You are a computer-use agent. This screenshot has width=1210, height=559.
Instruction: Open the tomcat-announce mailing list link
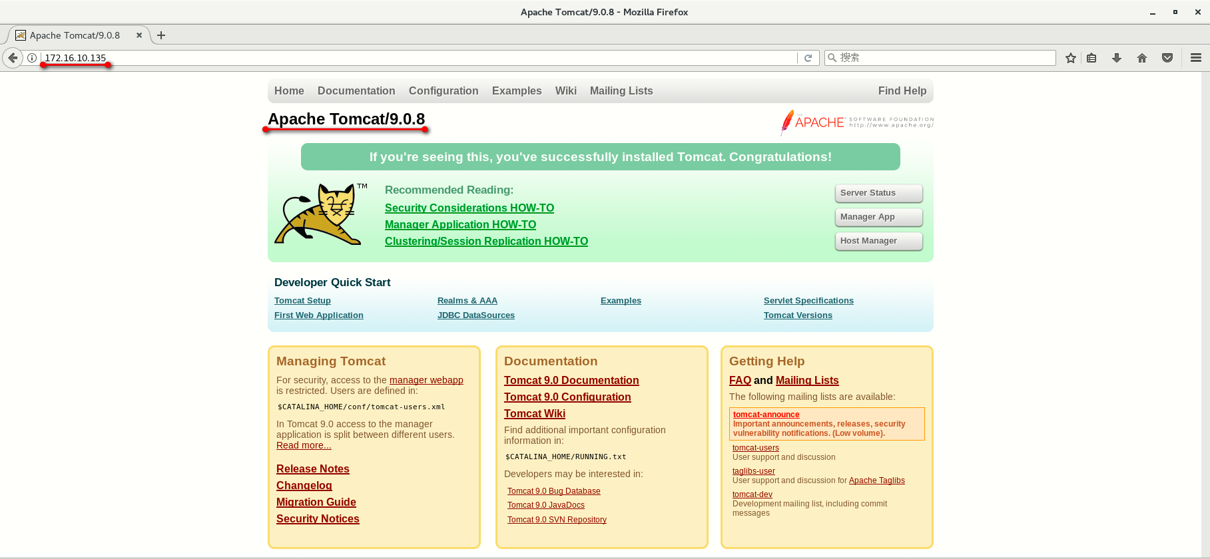point(766,415)
